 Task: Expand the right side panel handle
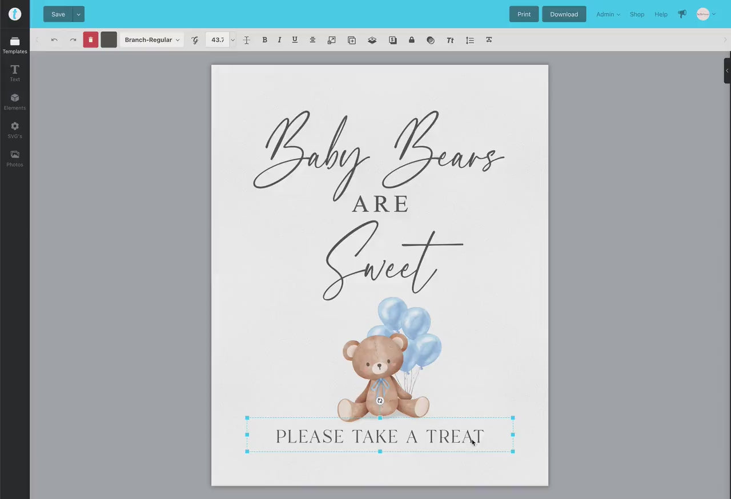(x=727, y=71)
